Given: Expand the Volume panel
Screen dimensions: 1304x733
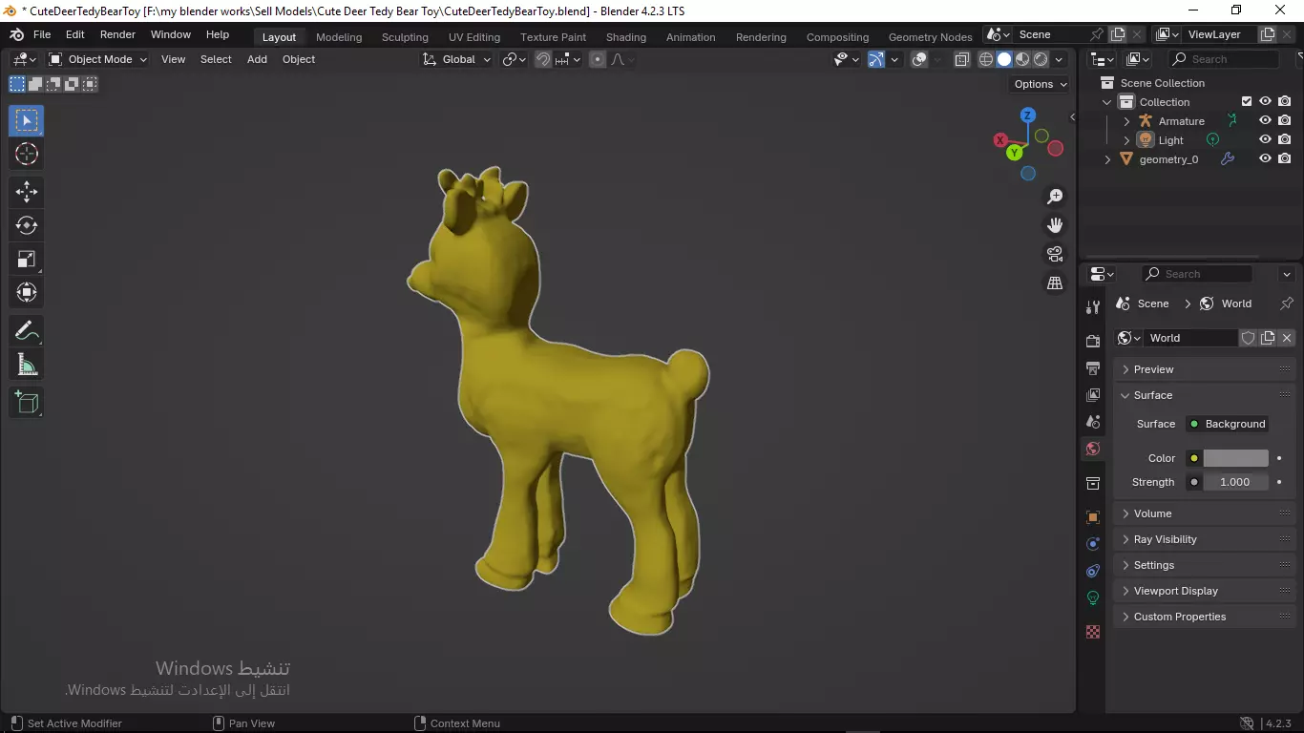Looking at the screenshot, I should [x=1205, y=513].
